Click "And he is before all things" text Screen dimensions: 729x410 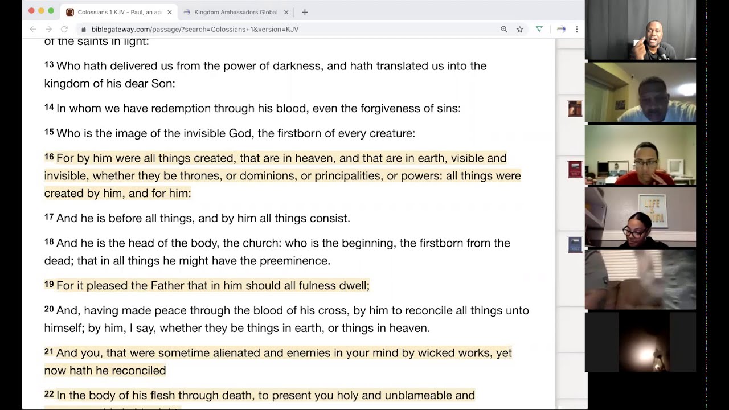pos(126,219)
